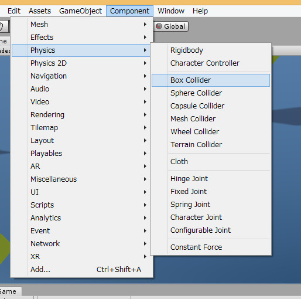
Task: Add a Wheel Collider component
Action: point(211,132)
